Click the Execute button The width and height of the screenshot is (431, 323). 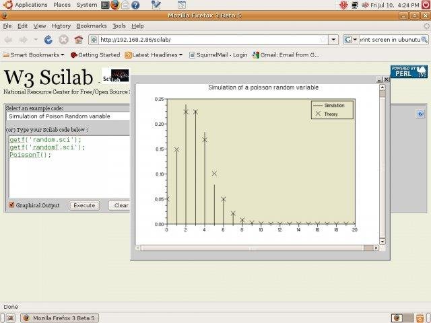pos(84,205)
